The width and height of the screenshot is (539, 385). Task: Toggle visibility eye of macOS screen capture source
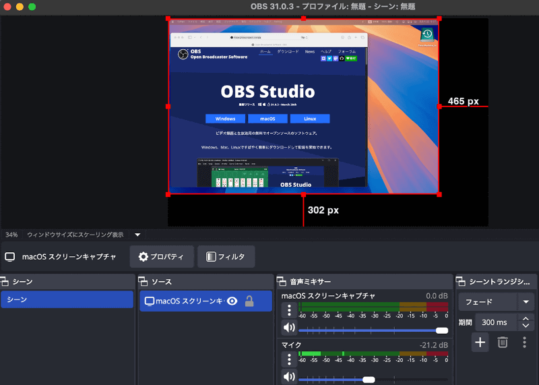pos(232,301)
